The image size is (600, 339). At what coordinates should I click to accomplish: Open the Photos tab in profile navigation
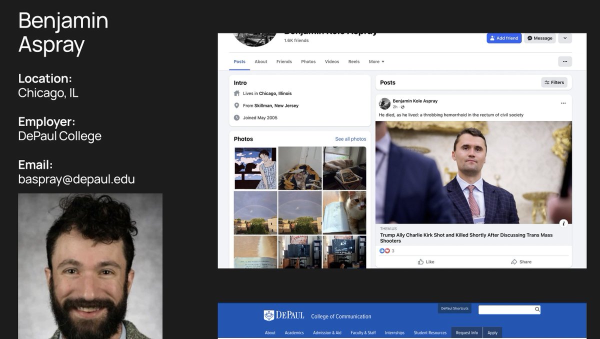[308, 61]
